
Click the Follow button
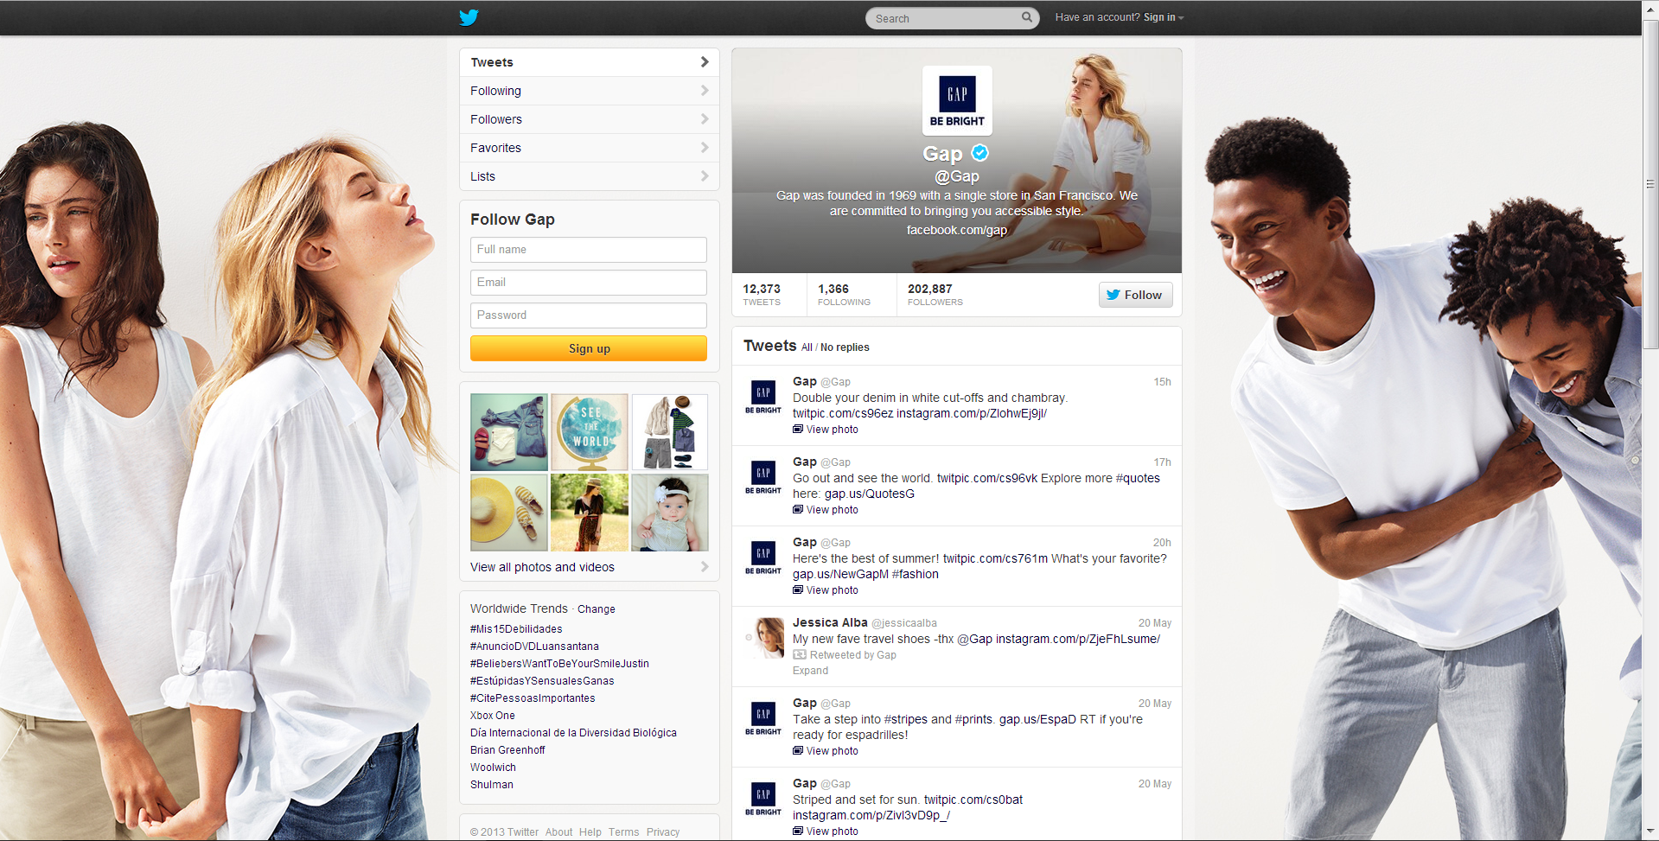pos(1135,295)
